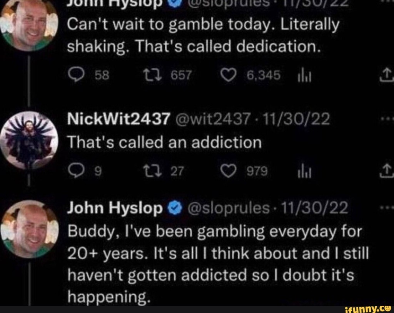Open NickWit2437's profile name
Image resolution: width=394 pixels, height=313 pixels.
(x=119, y=119)
